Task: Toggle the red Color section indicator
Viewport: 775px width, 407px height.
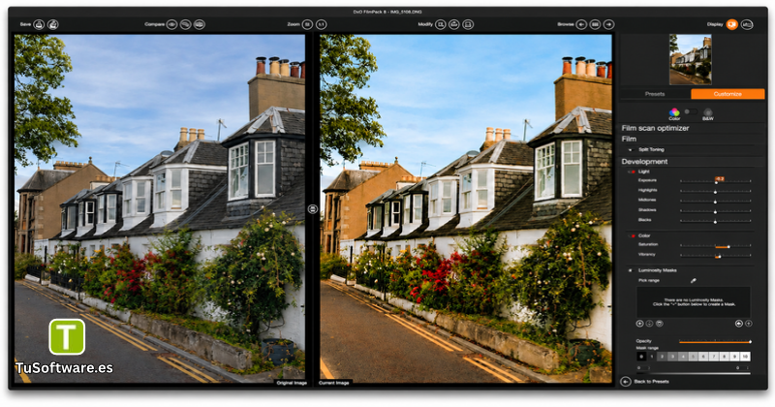Action: coord(633,235)
